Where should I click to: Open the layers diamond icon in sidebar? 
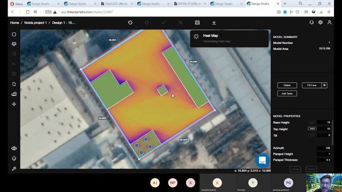coord(14,158)
